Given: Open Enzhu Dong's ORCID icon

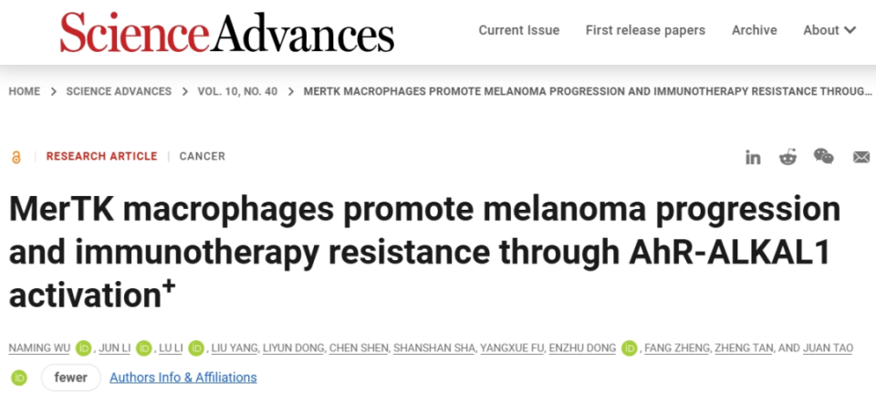Looking at the screenshot, I should click(x=630, y=348).
